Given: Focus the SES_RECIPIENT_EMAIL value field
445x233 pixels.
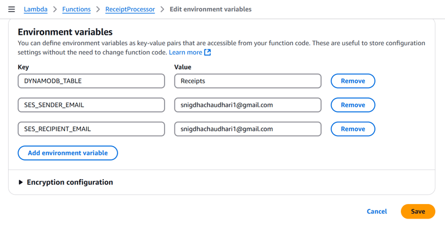Looking at the screenshot, I should tap(247, 129).
